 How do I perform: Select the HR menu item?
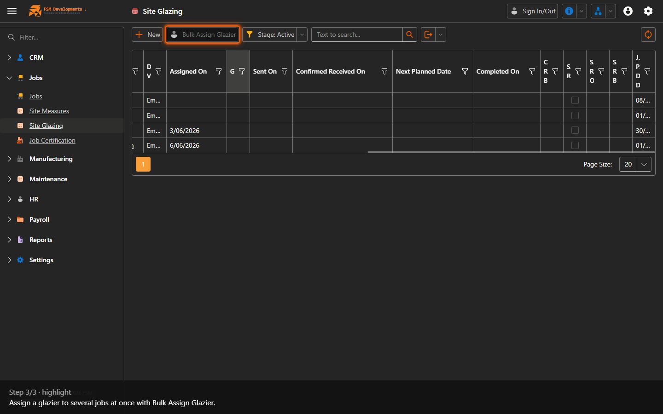(x=34, y=199)
